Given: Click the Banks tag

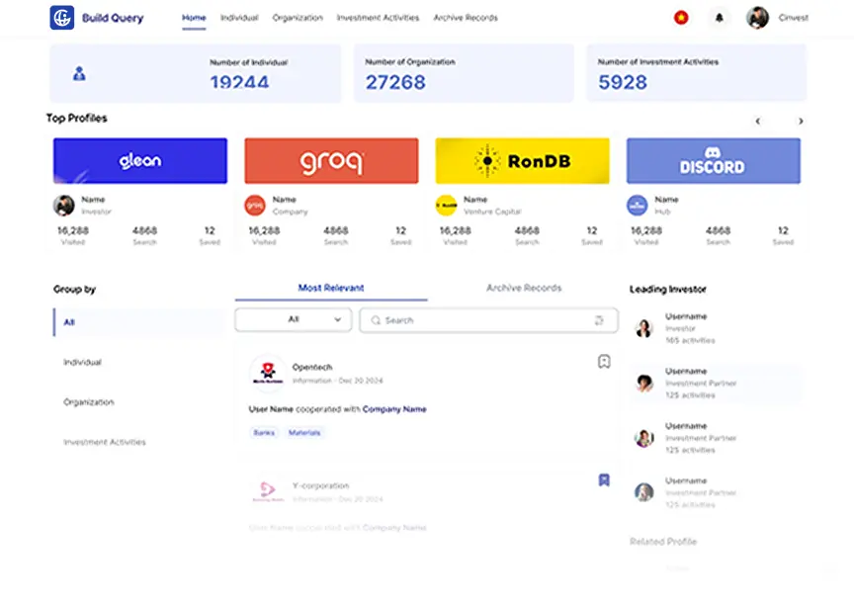Looking at the screenshot, I should (264, 433).
